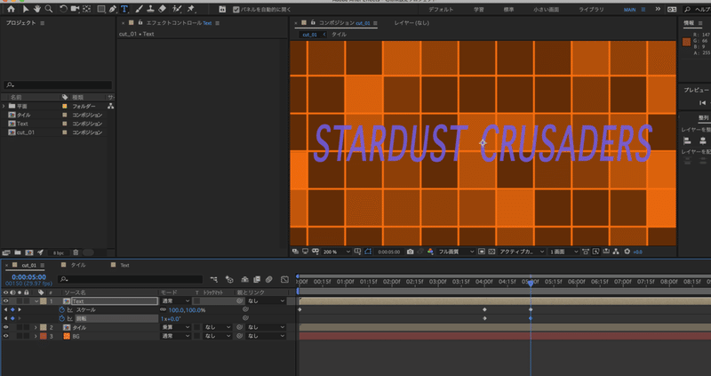Select the Zoom magnifier tool
Viewport: 711px width, 376px height.
[x=49, y=9]
